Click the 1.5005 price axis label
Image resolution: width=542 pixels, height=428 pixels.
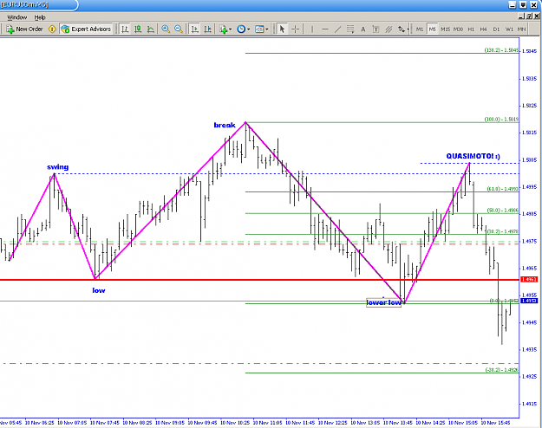click(x=529, y=160)
